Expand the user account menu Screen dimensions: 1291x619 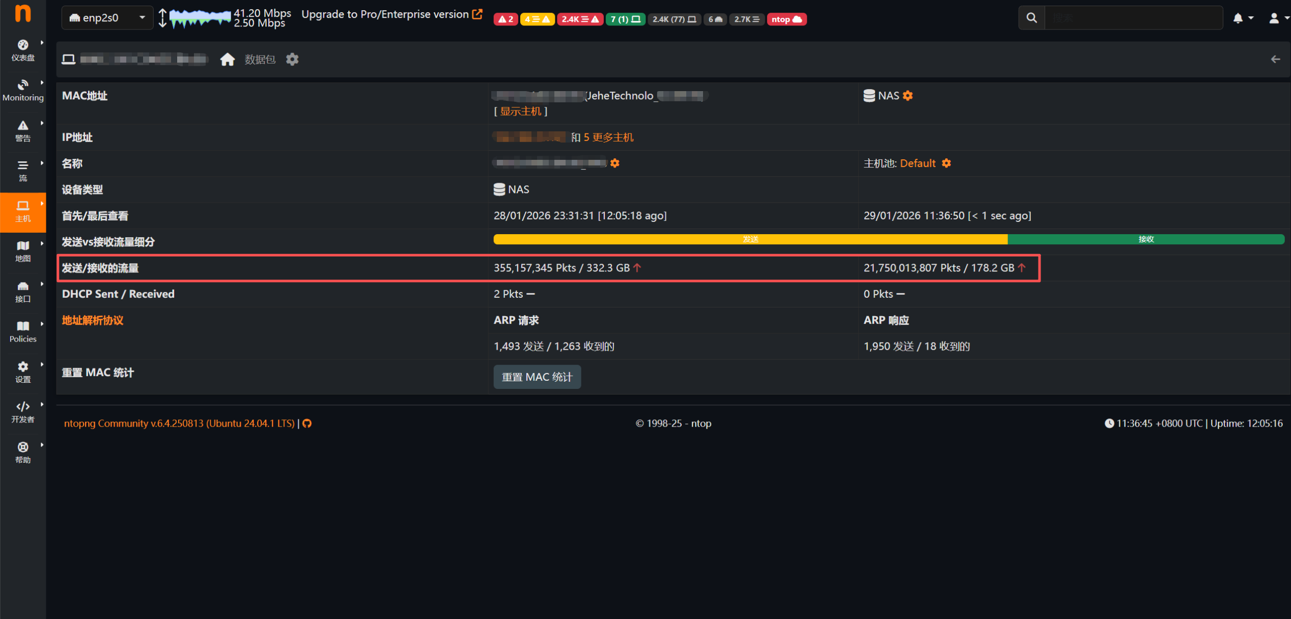click(1278, 18)
